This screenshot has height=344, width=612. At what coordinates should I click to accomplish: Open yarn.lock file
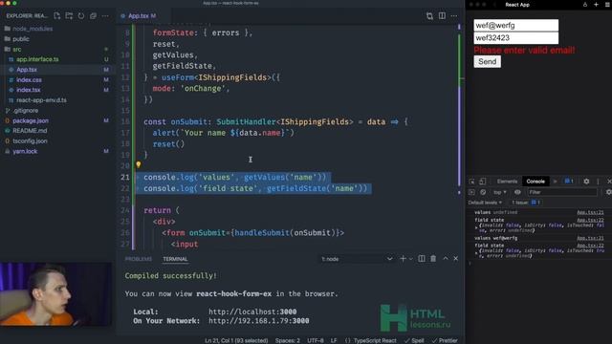(x=25, y=151)
